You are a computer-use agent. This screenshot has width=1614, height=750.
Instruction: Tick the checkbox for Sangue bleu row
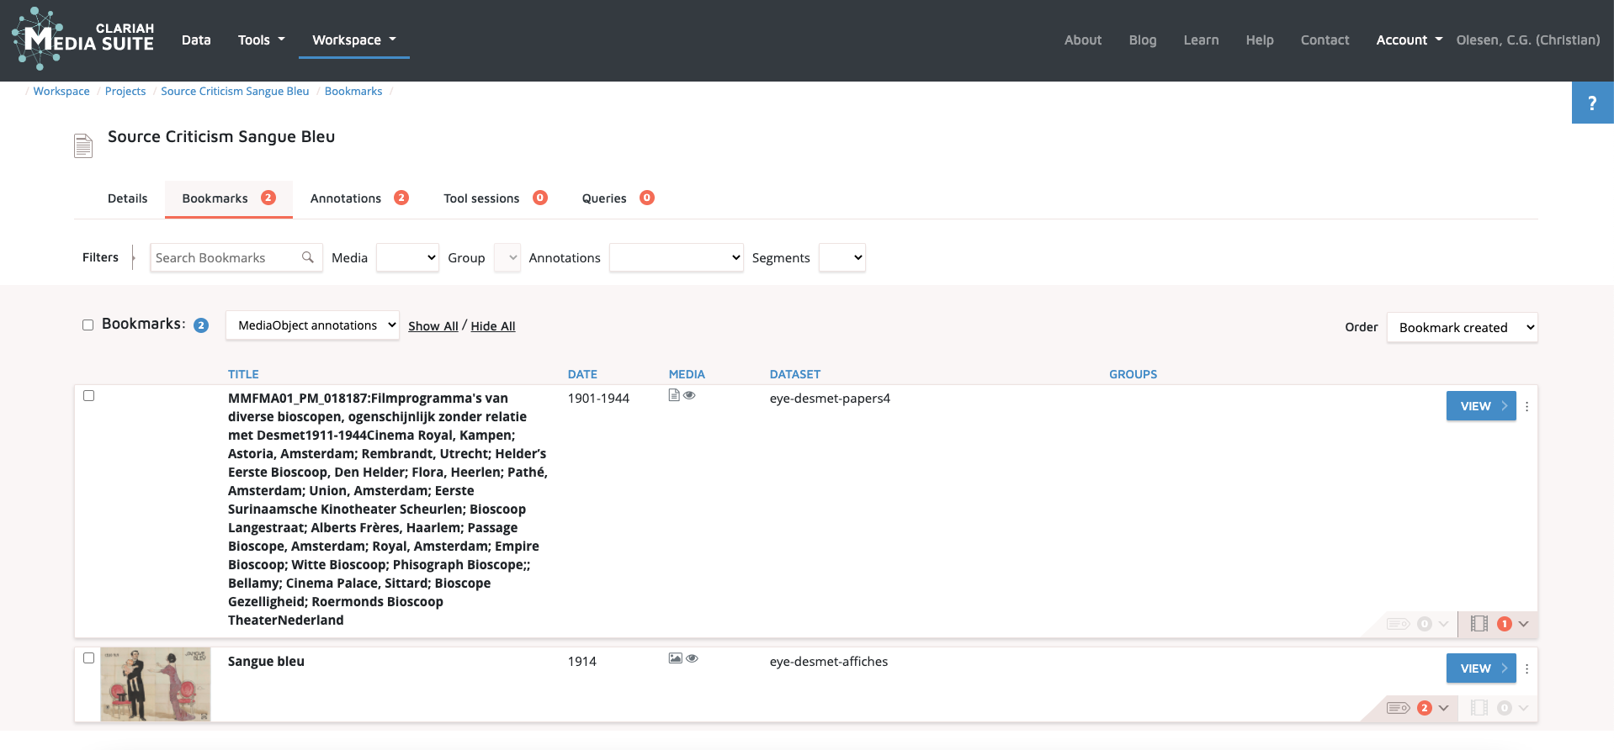(x=88, y=658)
